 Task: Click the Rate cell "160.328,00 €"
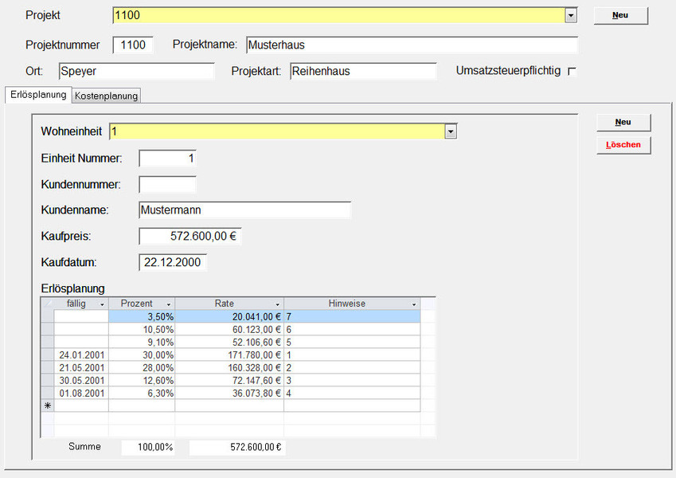tap(229, 367)
